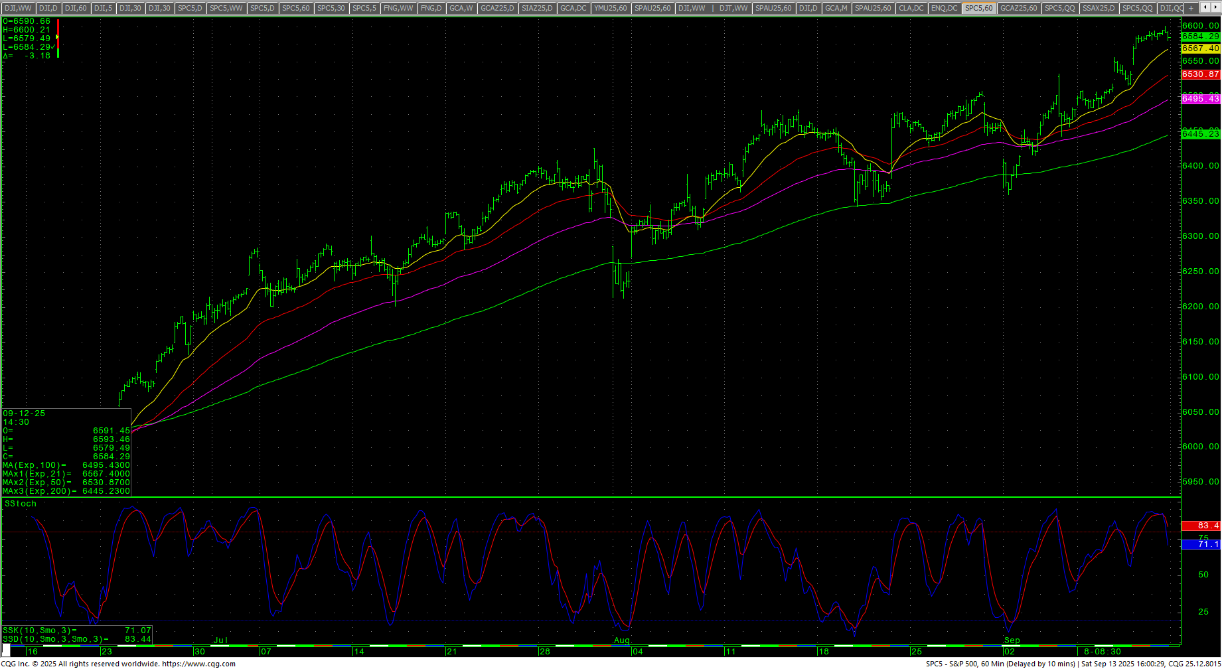Open the YMU25,60 tab
Screen dimensions: 1222x669
click(x=610, y=8)
